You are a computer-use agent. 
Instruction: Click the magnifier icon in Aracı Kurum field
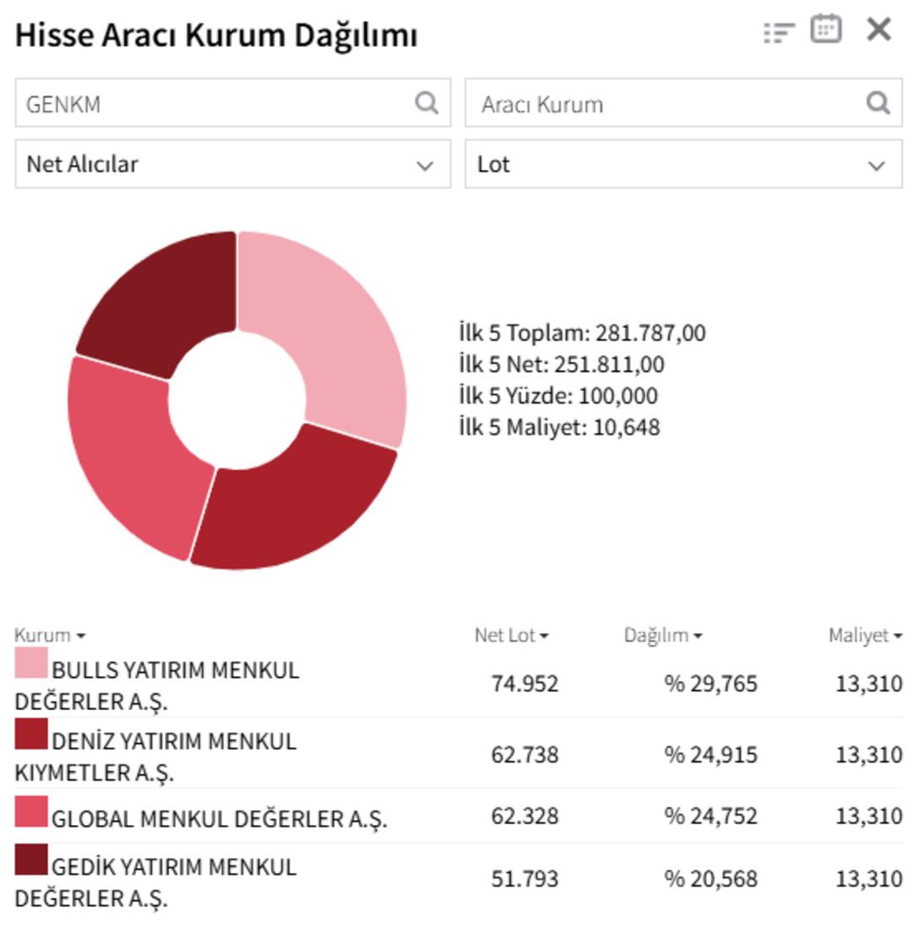tap(877, 103)
